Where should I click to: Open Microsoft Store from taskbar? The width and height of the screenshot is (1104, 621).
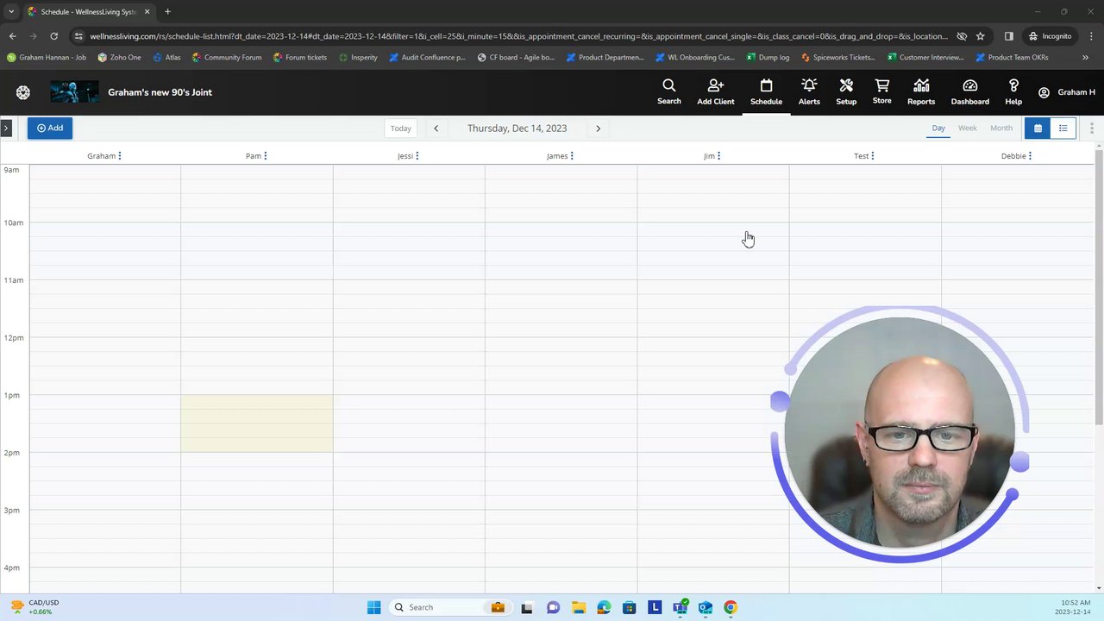(x=630, y=607)
